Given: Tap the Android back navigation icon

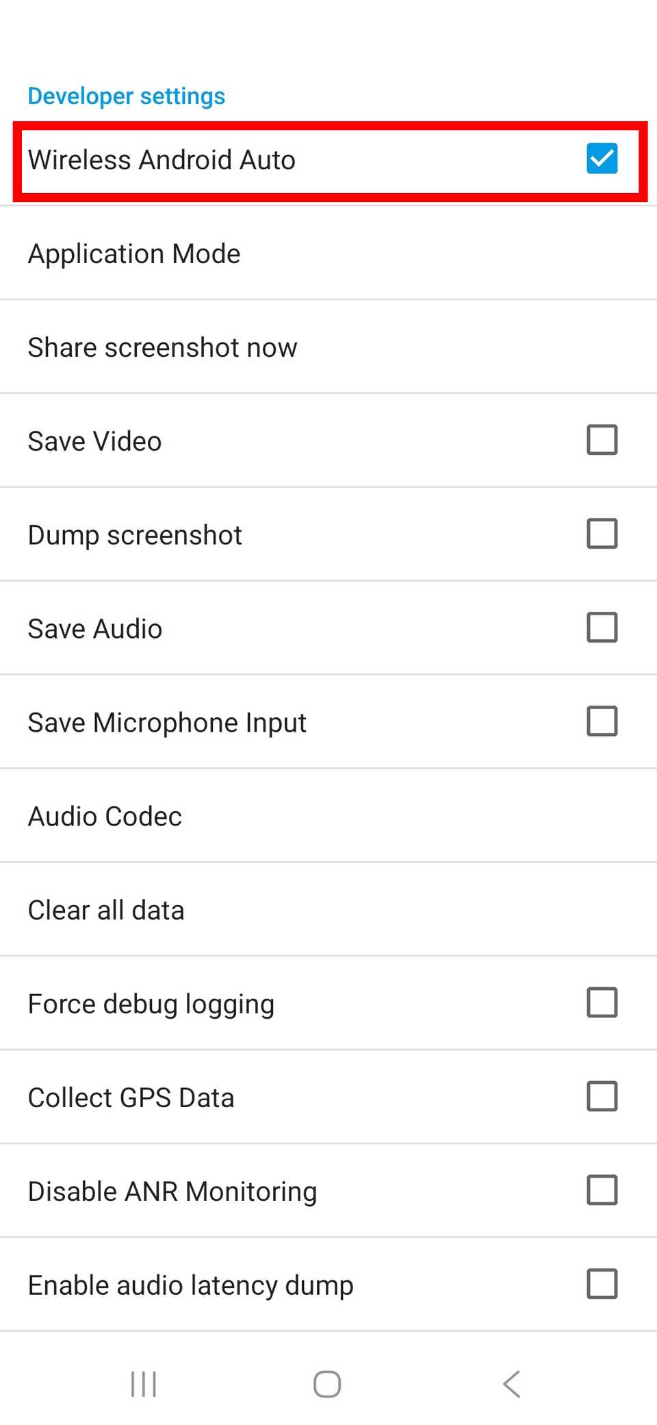Looking at the screenshot, I should pyautogui.click(x=512, y=1384).
